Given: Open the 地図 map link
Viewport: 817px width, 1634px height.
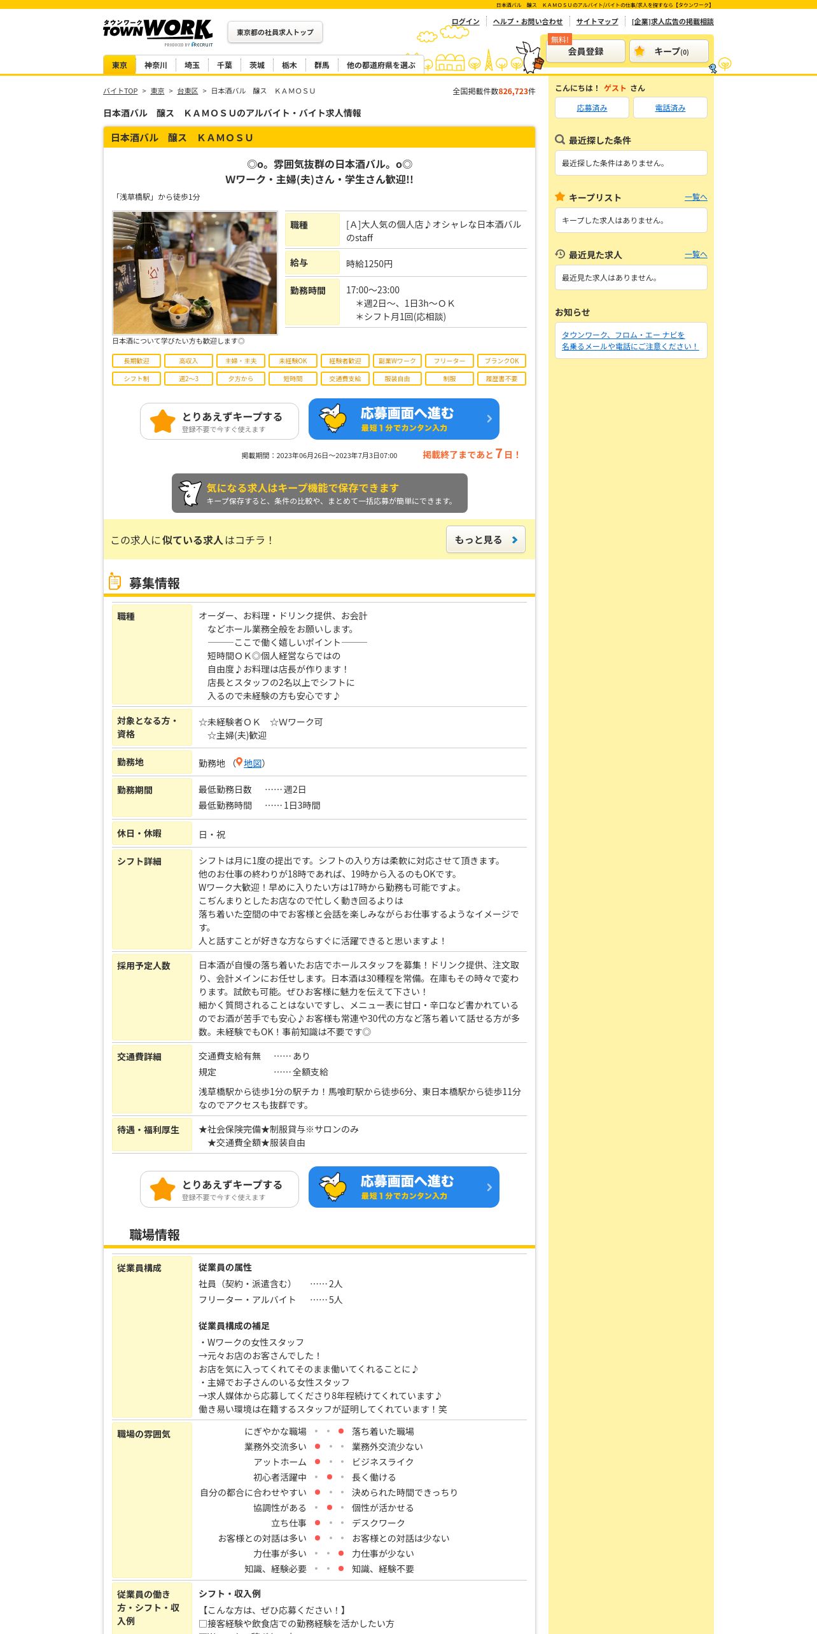Looking at the screenshot, I should pos(253,763).
